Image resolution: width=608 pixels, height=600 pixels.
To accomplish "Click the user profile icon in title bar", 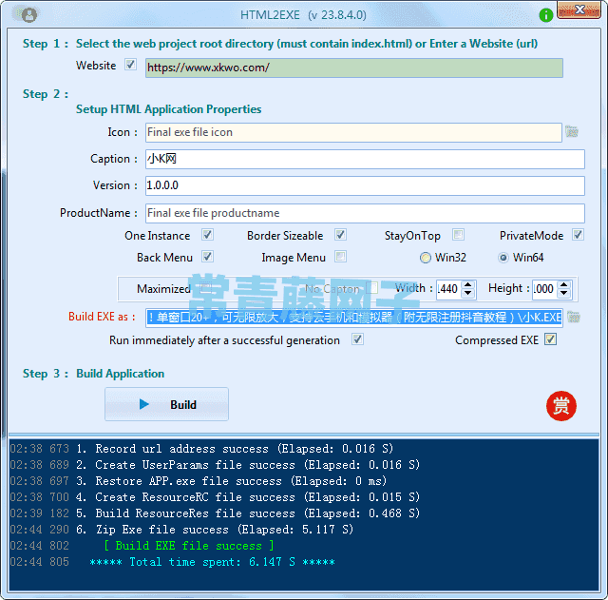I will click(x=29, y=15).
